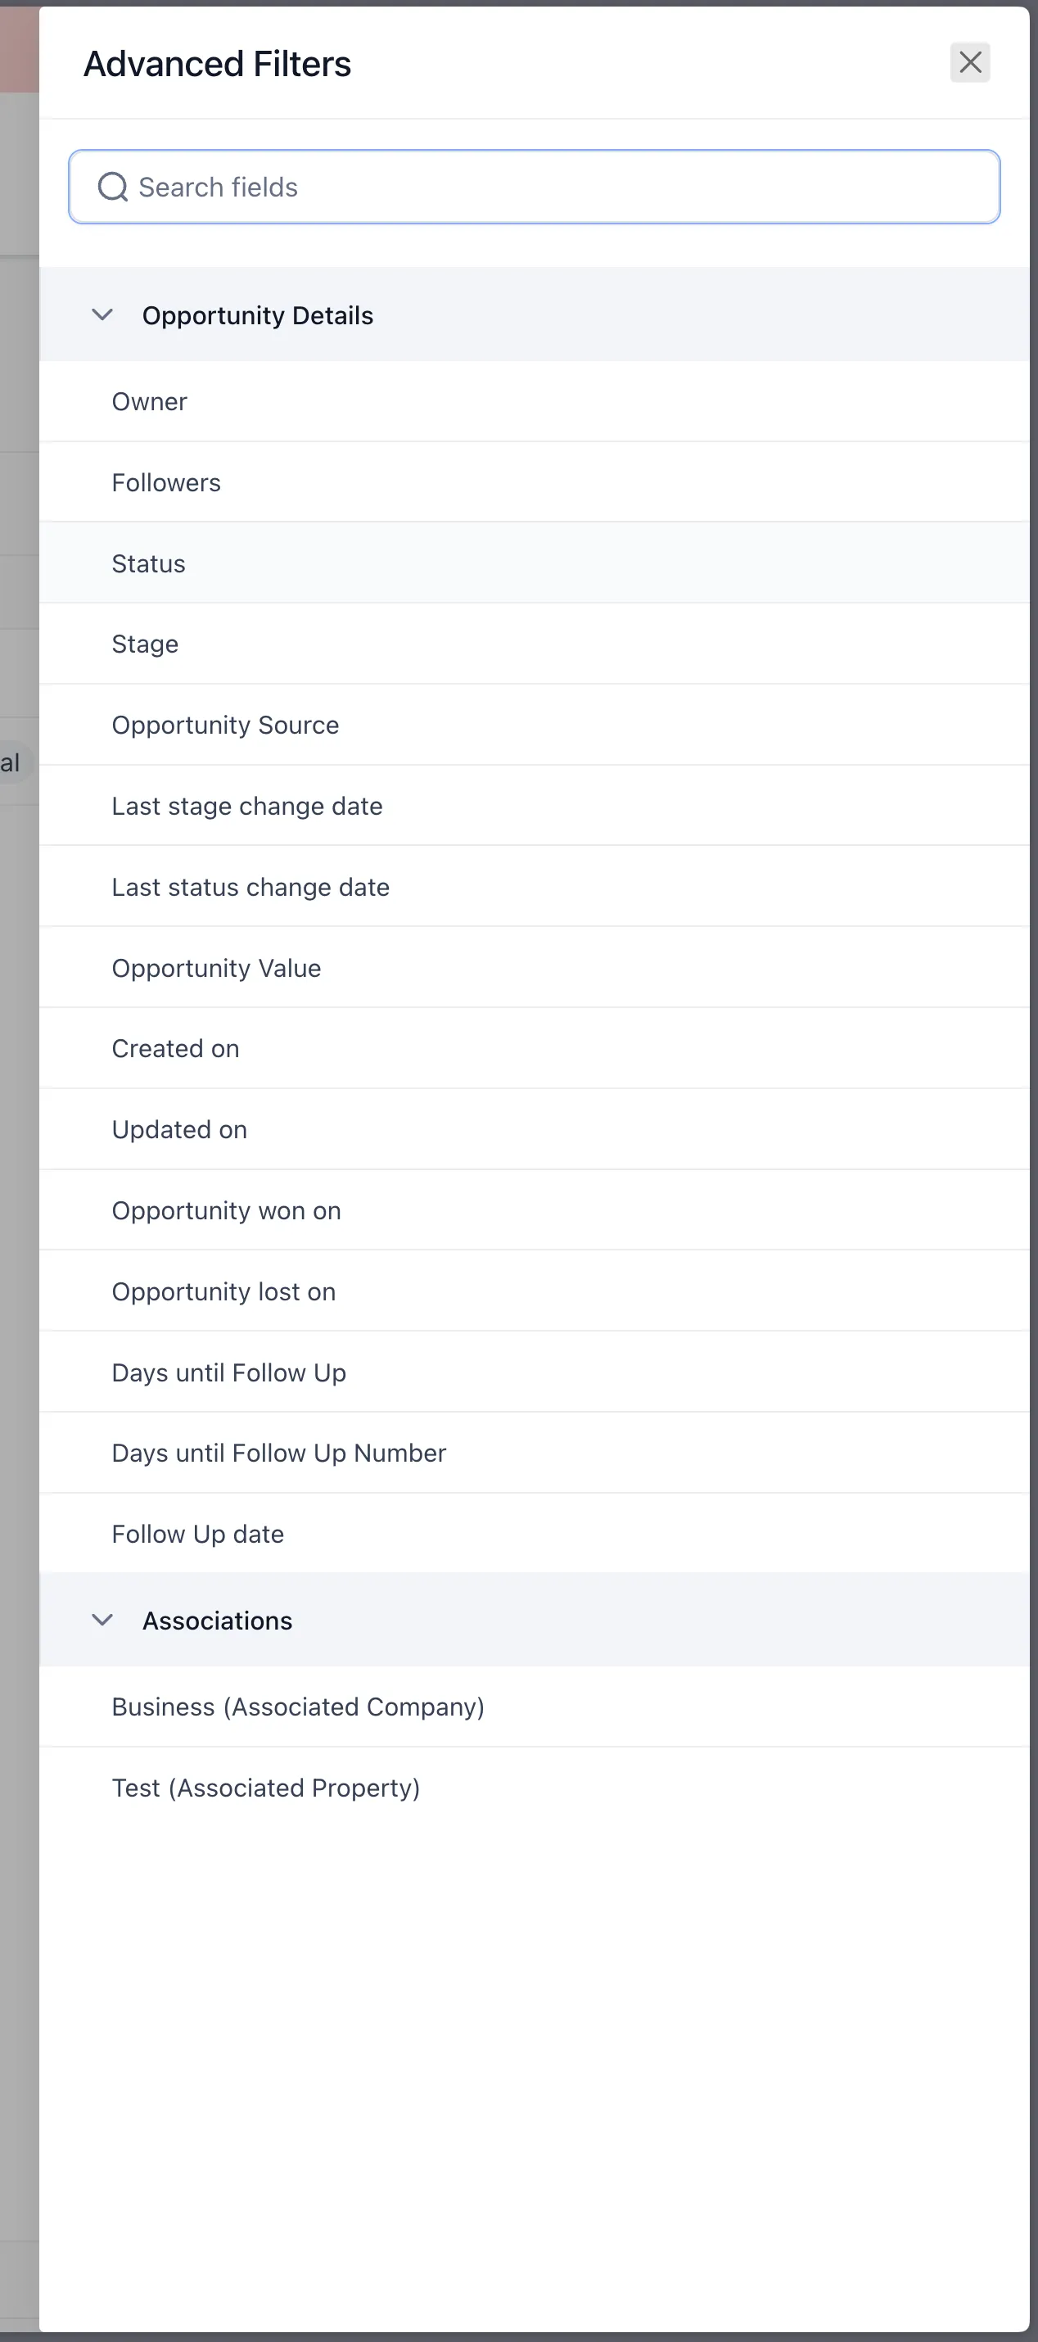
Task: Collapse the Associations section chevron
Action: pyautogui.click(x=102, y=1620)
